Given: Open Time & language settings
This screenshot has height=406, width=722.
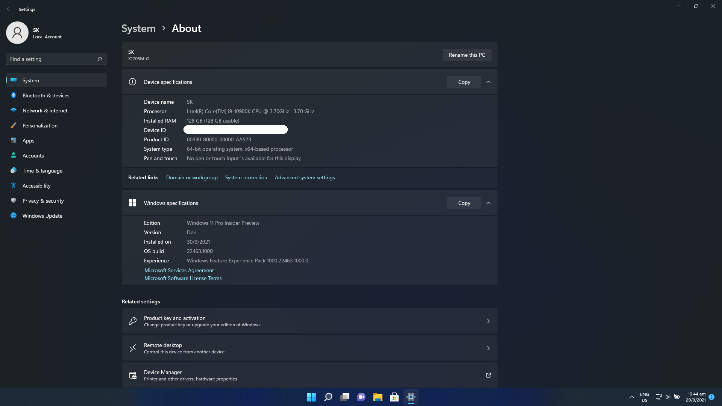Looking at the screenshot, I should coord(56,171).
